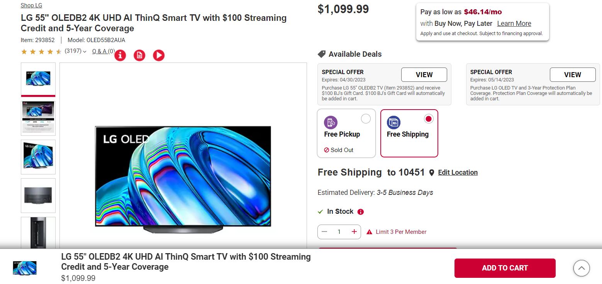
Task: Click the red product information icon
Action: click(120, 55)
